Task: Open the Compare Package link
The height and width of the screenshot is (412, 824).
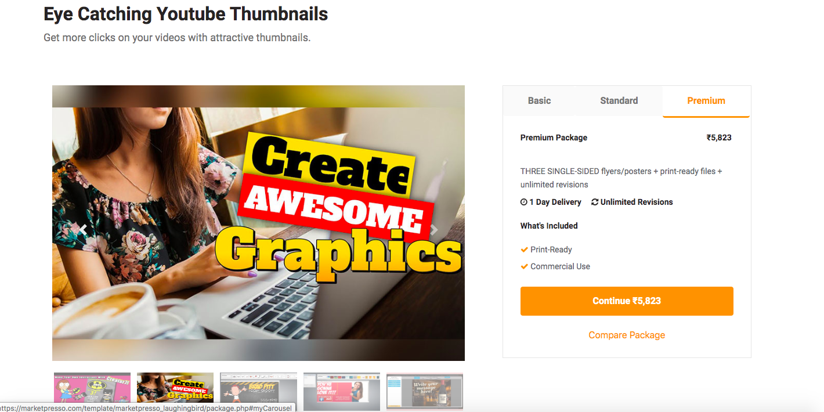Action: coord(627,335)
